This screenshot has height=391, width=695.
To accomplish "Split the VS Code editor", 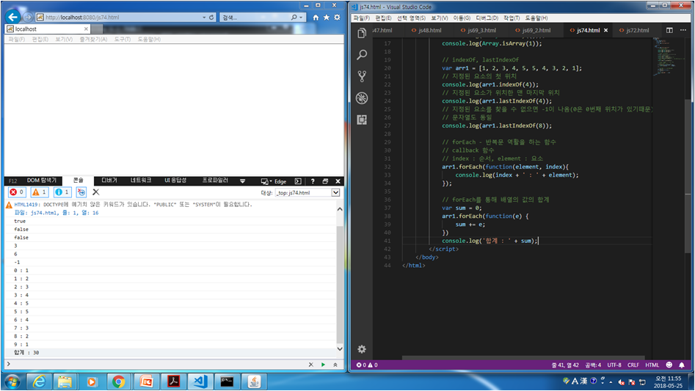I will click(x=669, y=30).
